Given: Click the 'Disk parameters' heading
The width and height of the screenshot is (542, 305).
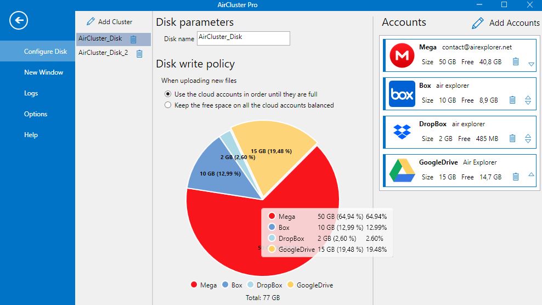Looking at the screenshot, I should 195,22.
